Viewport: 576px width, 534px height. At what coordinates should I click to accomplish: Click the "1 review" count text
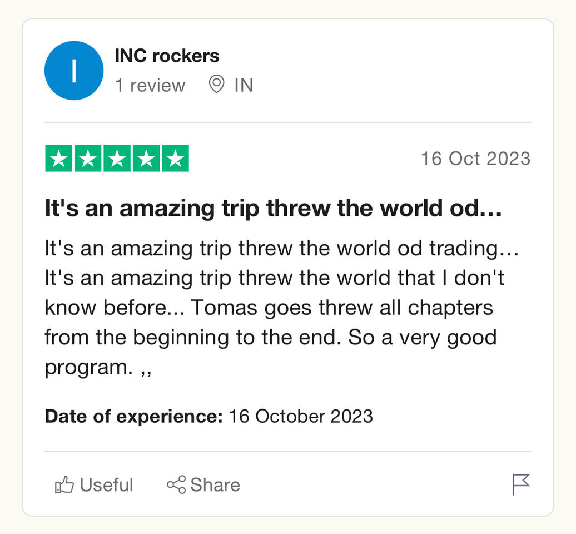pyautogui.click(x=150, y=86)
